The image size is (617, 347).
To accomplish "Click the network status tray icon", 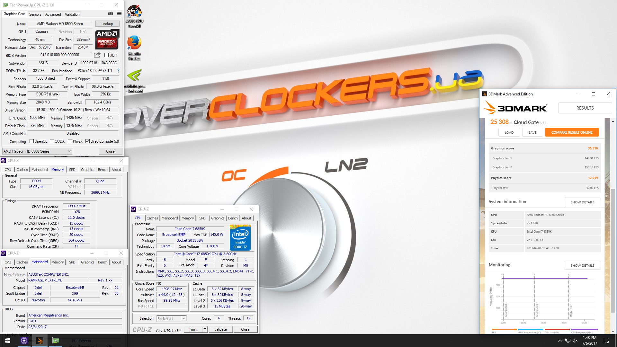I will pyautogui.click(x=568, y=341).
